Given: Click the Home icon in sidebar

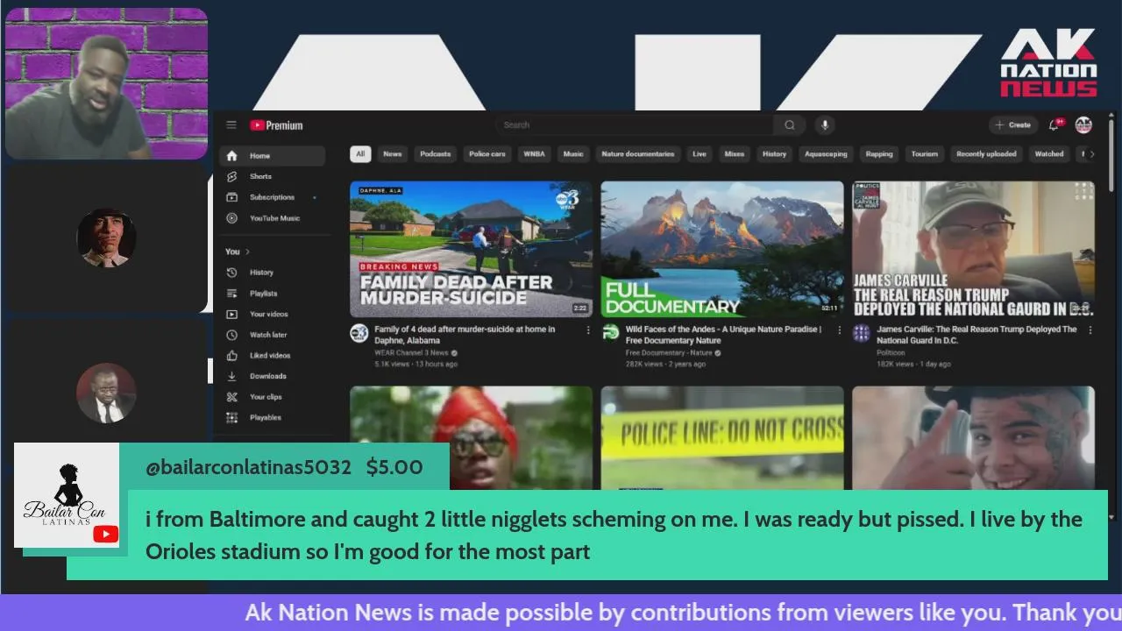Looking at the screenshot, I should [x=231, y=156].
